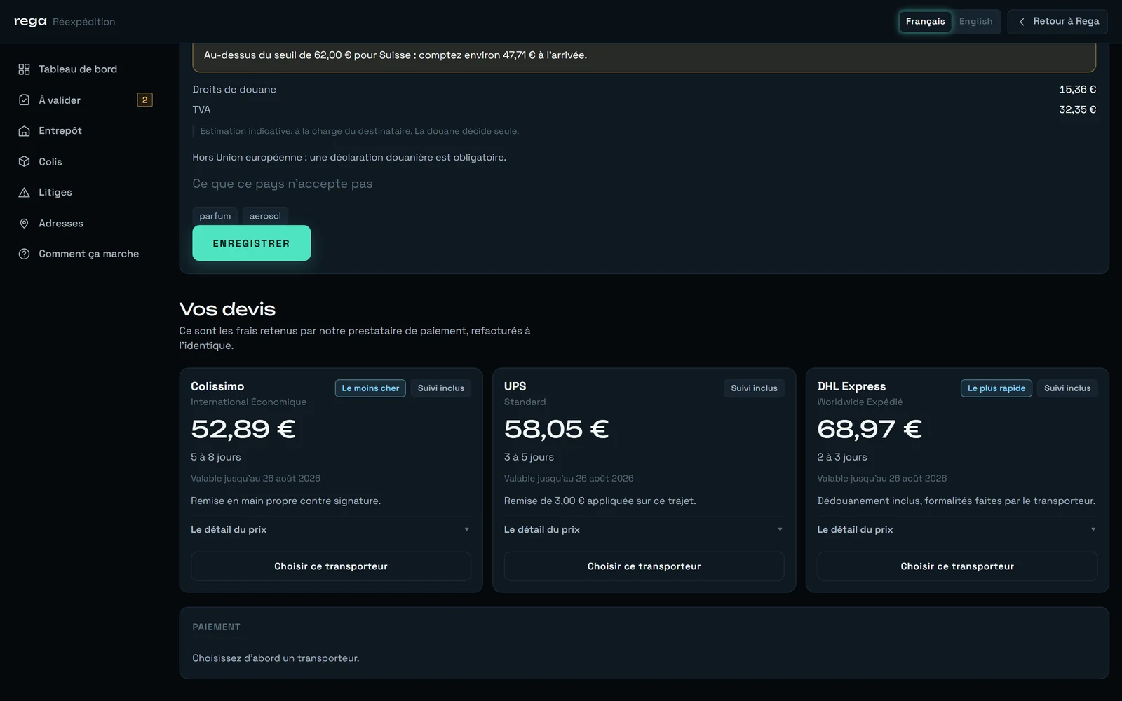Click the rega logo
The width and height of the screenshot is (1122, 701).
point(30,22)
